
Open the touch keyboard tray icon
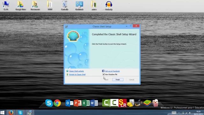(x=174, y=113)
